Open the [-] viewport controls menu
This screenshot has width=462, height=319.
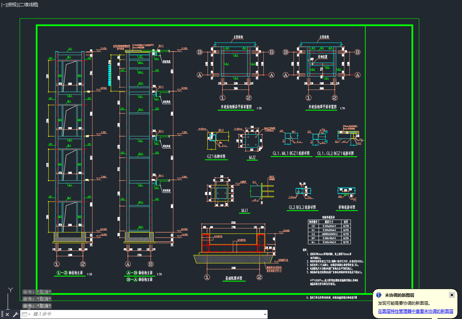[4, 5]
